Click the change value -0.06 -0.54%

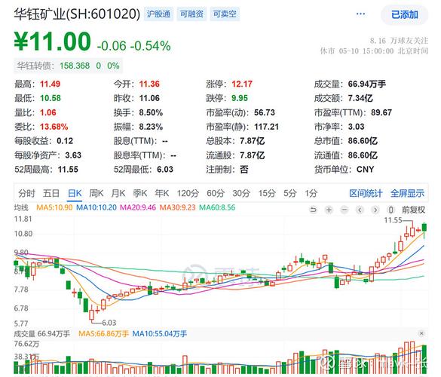[134, 46]
